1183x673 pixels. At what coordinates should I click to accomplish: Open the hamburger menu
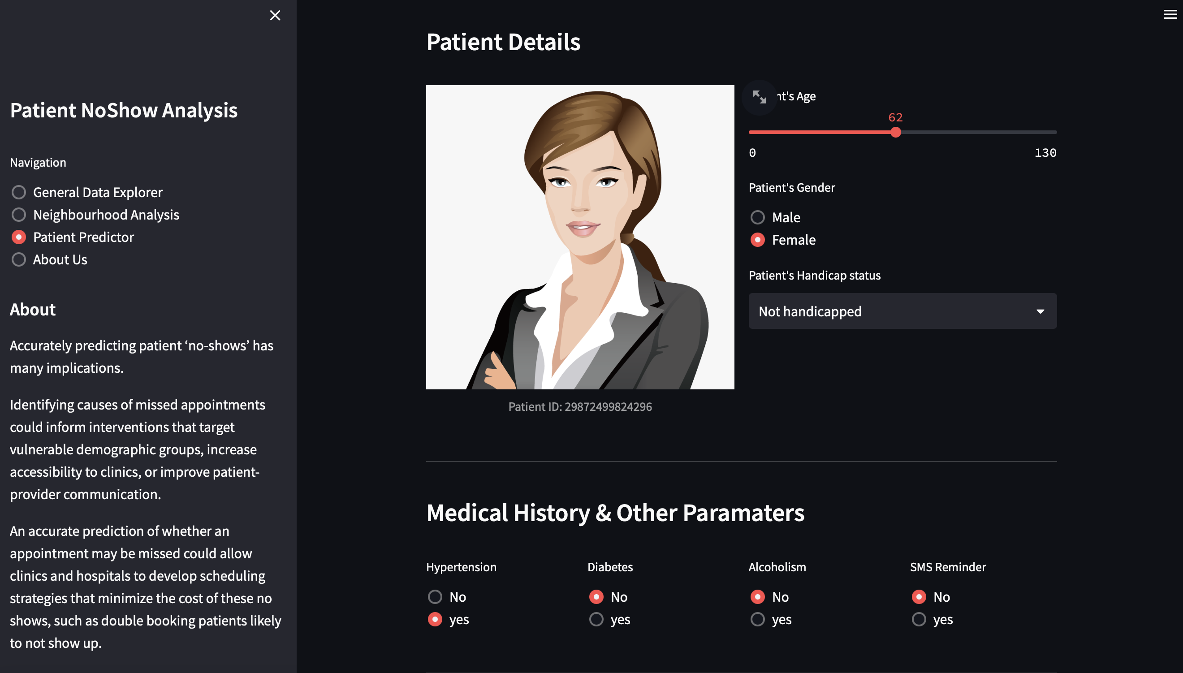[1170, 15]
